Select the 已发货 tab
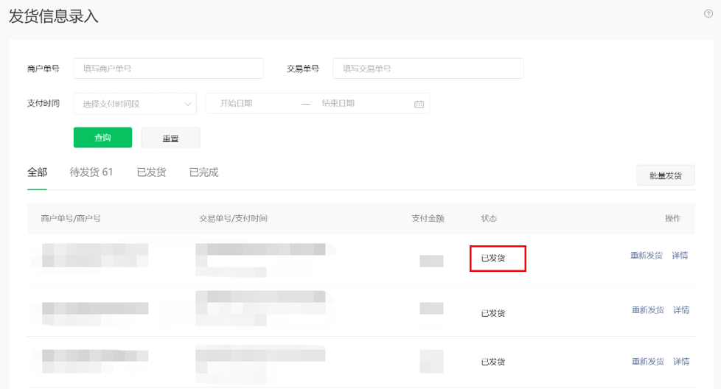Image resolution: width=721 pixels, height=389 pixels. [151, 172]
